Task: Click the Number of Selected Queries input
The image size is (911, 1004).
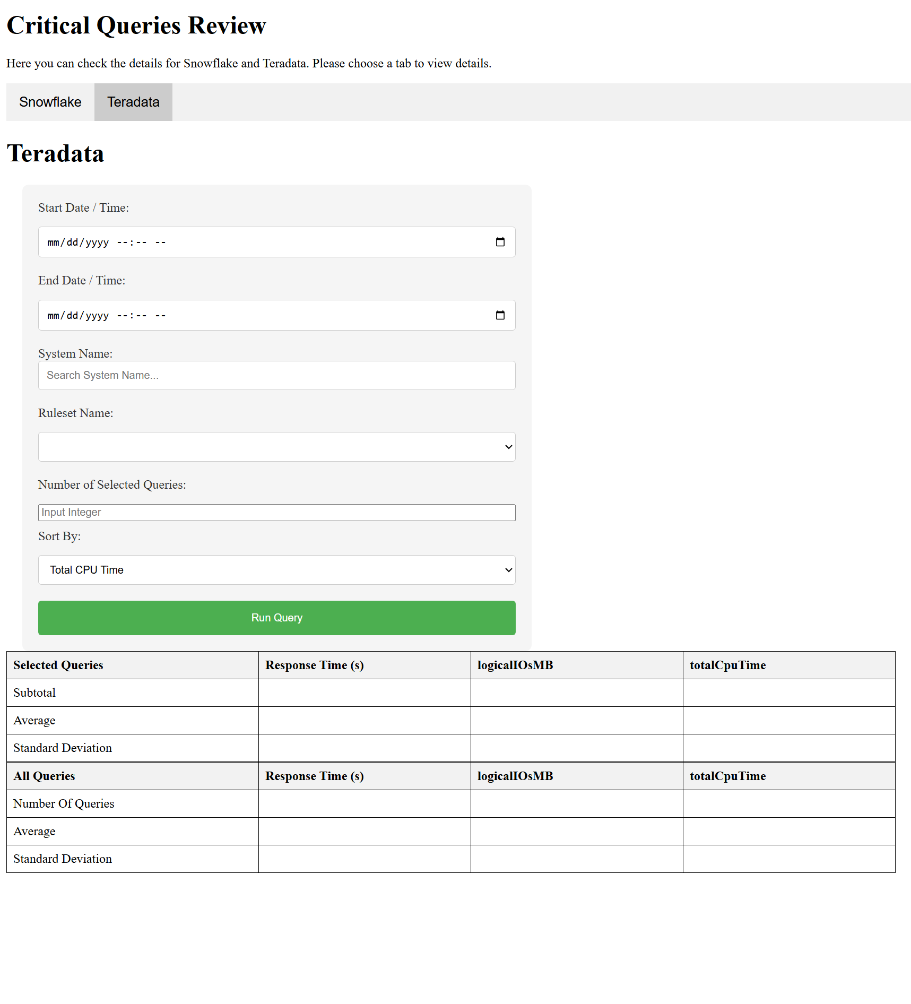Action: 276,513
